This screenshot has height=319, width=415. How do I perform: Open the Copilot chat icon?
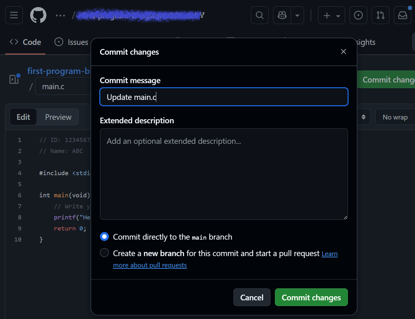click(x=282, y=15)
